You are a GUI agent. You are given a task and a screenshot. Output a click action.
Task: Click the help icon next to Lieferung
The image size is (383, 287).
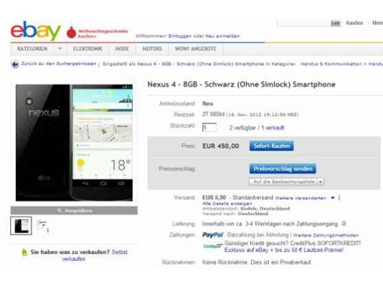coord(343,223)
